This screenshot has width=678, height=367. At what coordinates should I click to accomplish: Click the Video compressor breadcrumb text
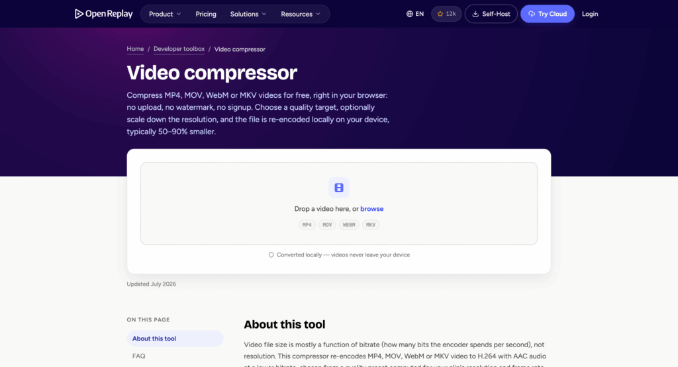[240, 49]
